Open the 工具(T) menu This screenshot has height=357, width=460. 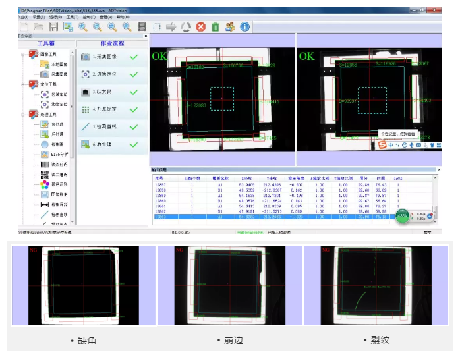point(72,17)
